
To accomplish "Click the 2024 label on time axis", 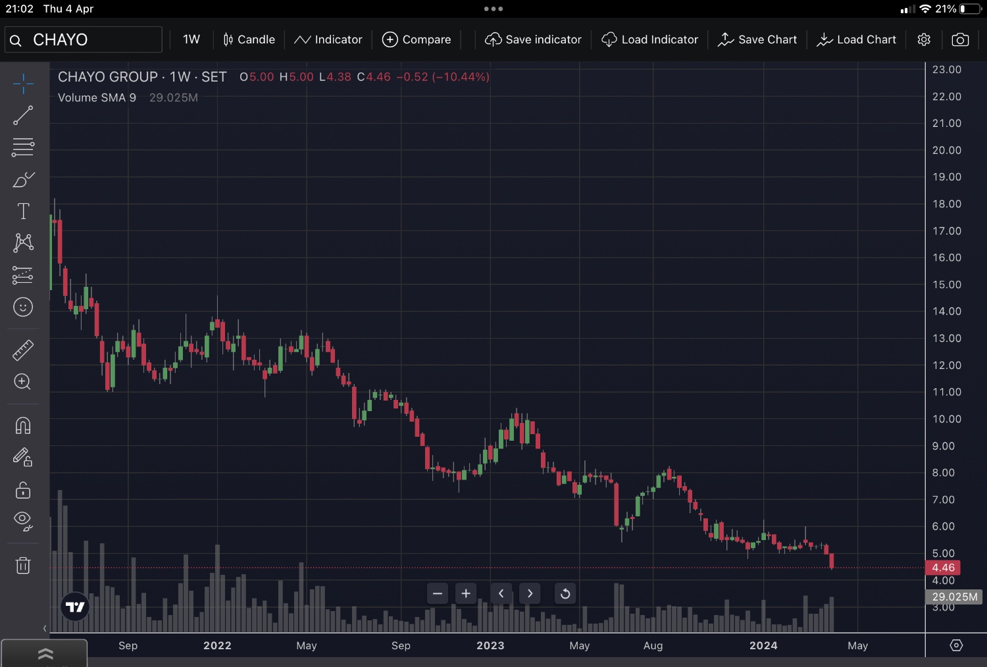I will (763, 645).
